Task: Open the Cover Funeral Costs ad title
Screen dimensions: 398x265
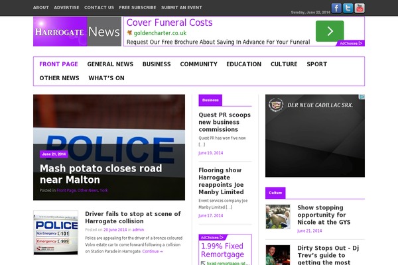Action: coord(169,23)
